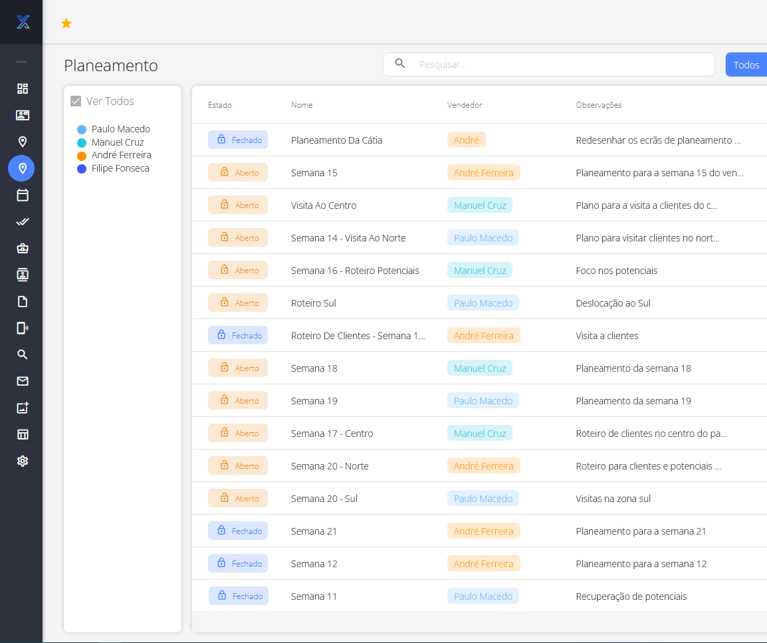Toggle the Aberto state on Semana 15
This screenshot has width=767, height=643.
click(238, 172)
